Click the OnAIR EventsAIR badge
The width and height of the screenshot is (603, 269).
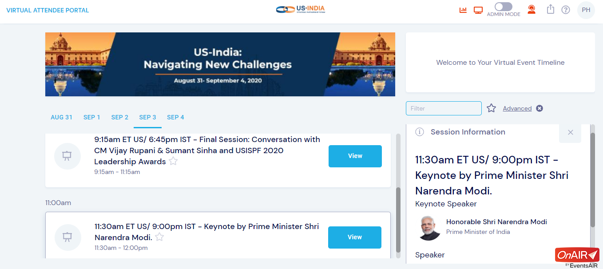pyautogui.click(x=577, y=257)
